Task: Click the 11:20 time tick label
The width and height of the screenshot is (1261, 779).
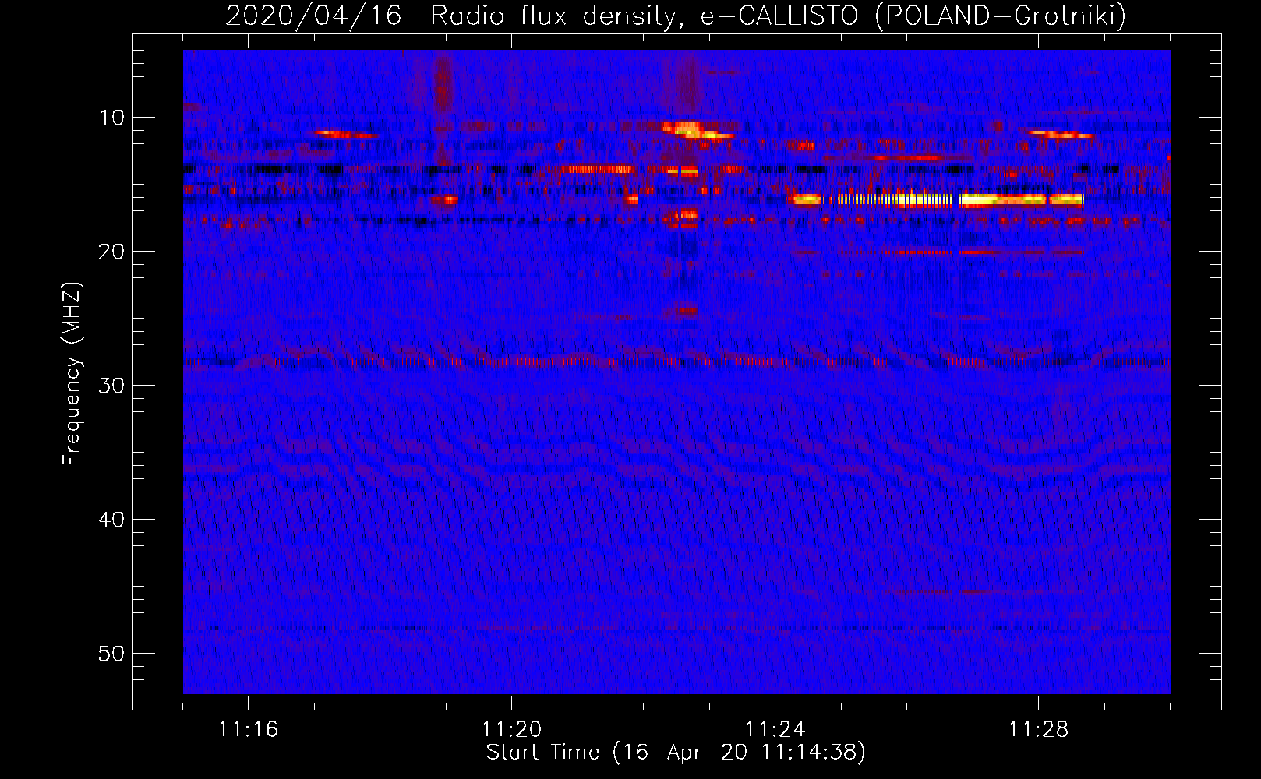Action: [511, 730]
